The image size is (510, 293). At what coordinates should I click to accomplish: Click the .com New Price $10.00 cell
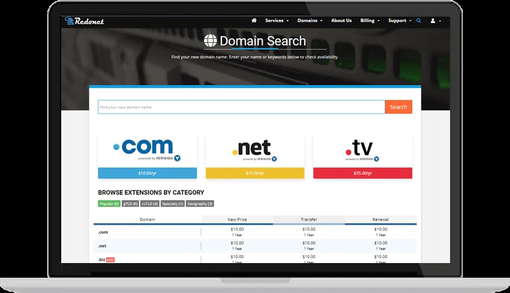237,232
